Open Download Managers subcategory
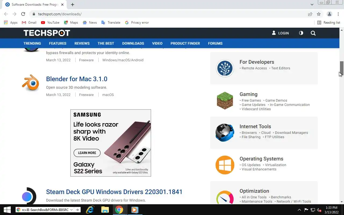Image resolution: width=344 pixels, height=215 pixels. tap(291, 133)
